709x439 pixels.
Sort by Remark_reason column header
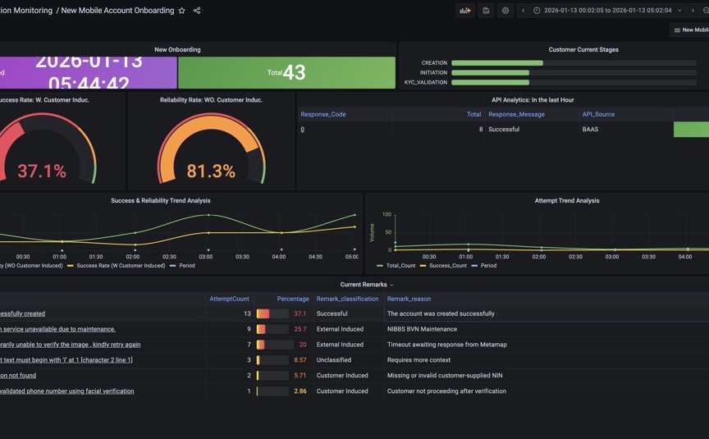(409, 299)
